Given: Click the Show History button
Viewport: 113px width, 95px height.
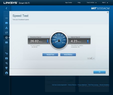Looking at the screenshot, I should (68, 55).
